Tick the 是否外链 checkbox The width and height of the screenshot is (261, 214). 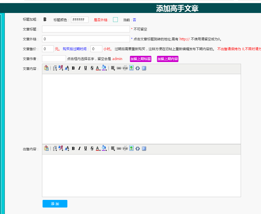point(115,20)
